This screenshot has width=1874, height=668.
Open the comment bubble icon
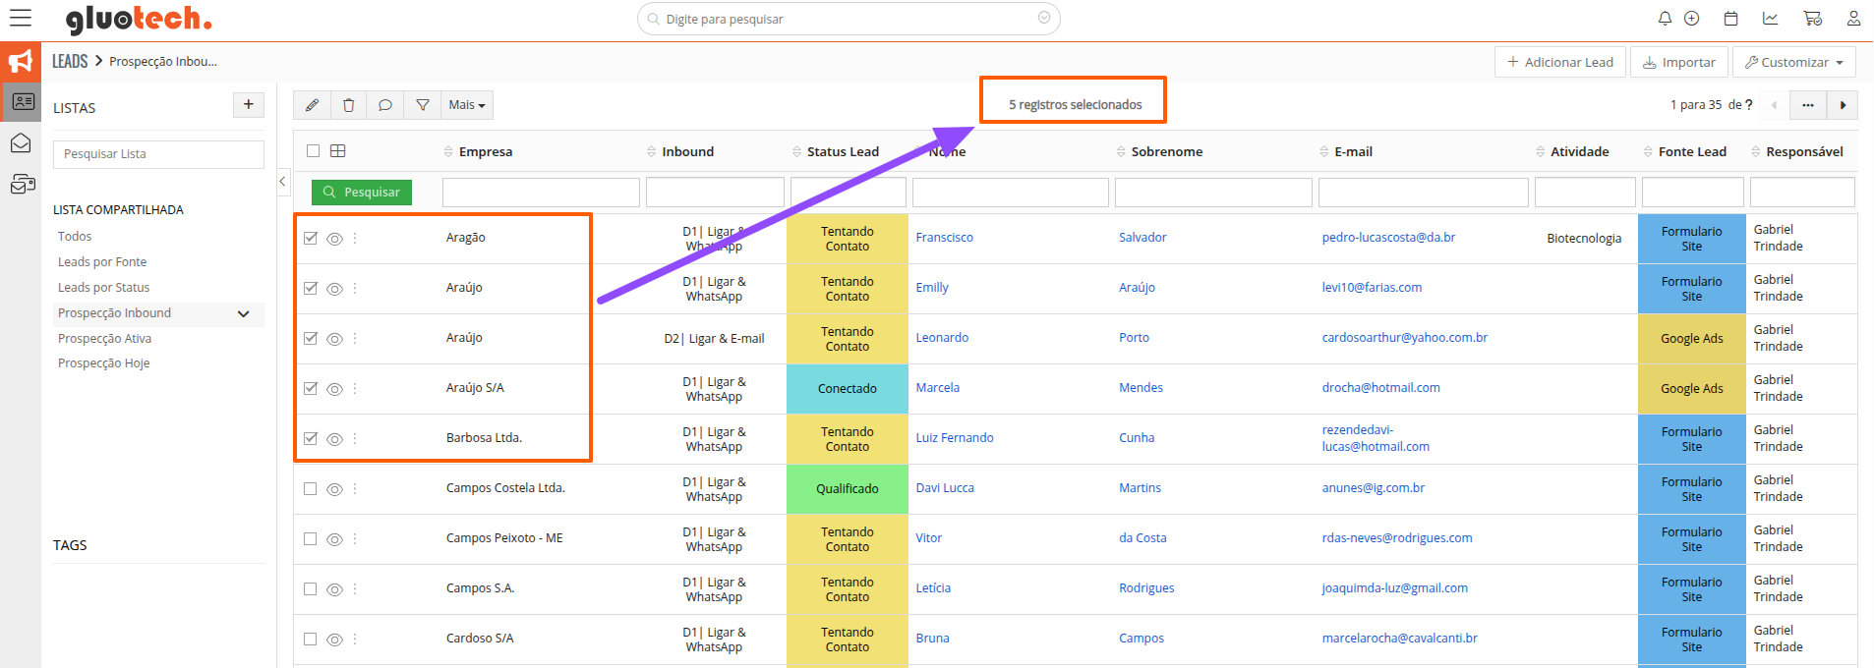tap(385, 105)
